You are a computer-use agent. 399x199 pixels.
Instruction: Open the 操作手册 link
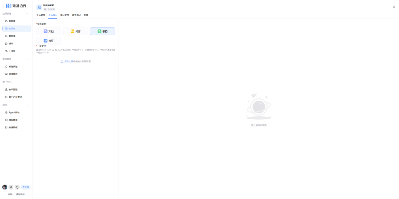(20, 194)
